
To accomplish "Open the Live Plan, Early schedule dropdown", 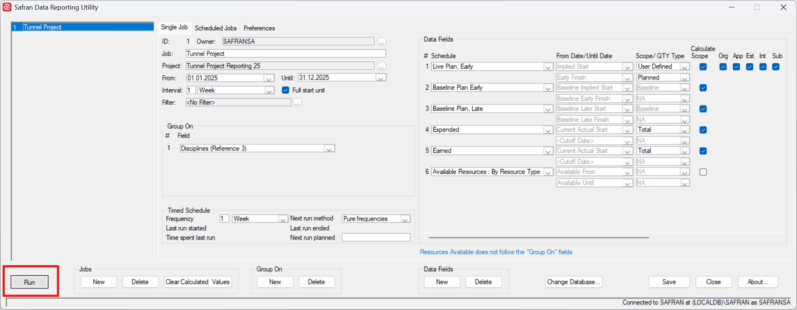I will 548,67.
